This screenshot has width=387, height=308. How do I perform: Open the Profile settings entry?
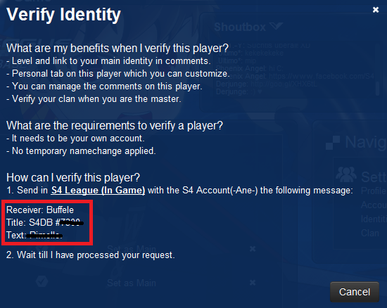374,191
